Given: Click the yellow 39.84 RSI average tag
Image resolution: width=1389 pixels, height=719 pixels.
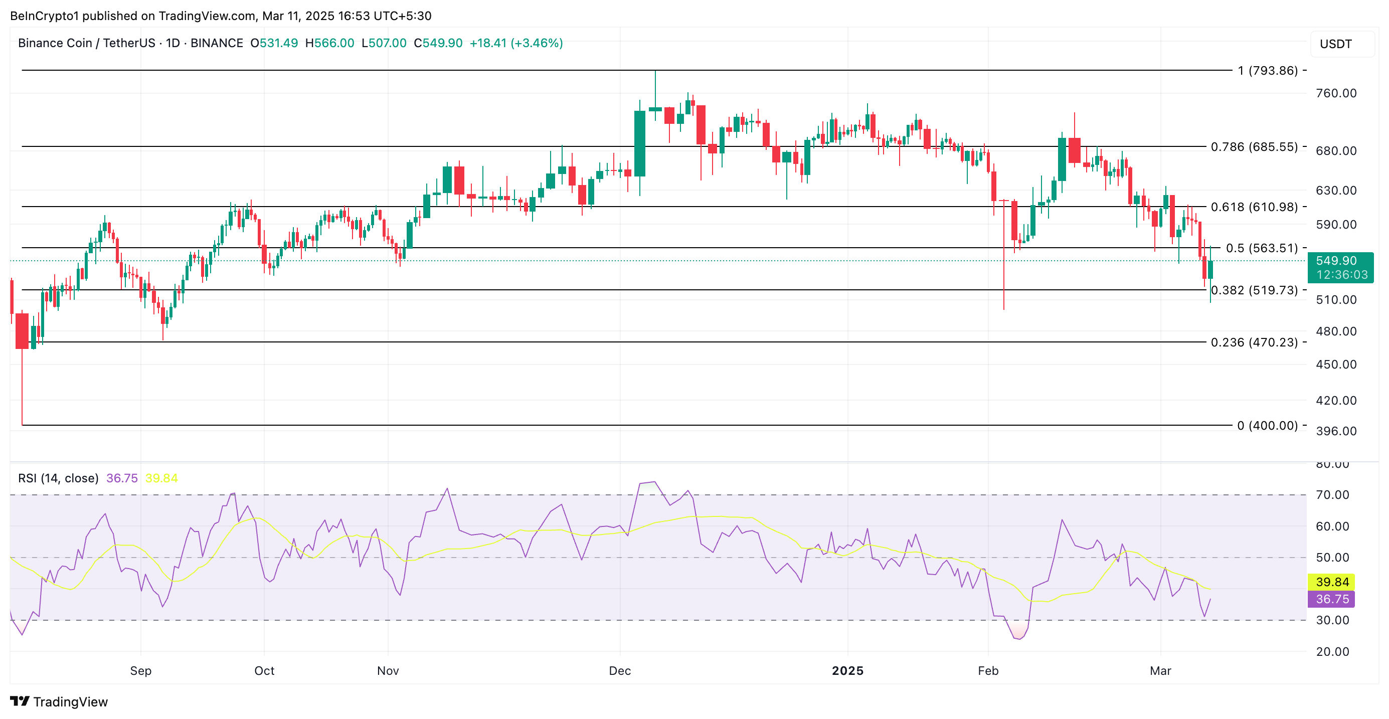Looking at the screenshot, I should [x=1331, y=582].
